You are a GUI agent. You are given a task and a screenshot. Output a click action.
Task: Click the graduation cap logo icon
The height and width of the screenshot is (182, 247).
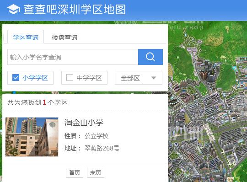pos(14,9)
